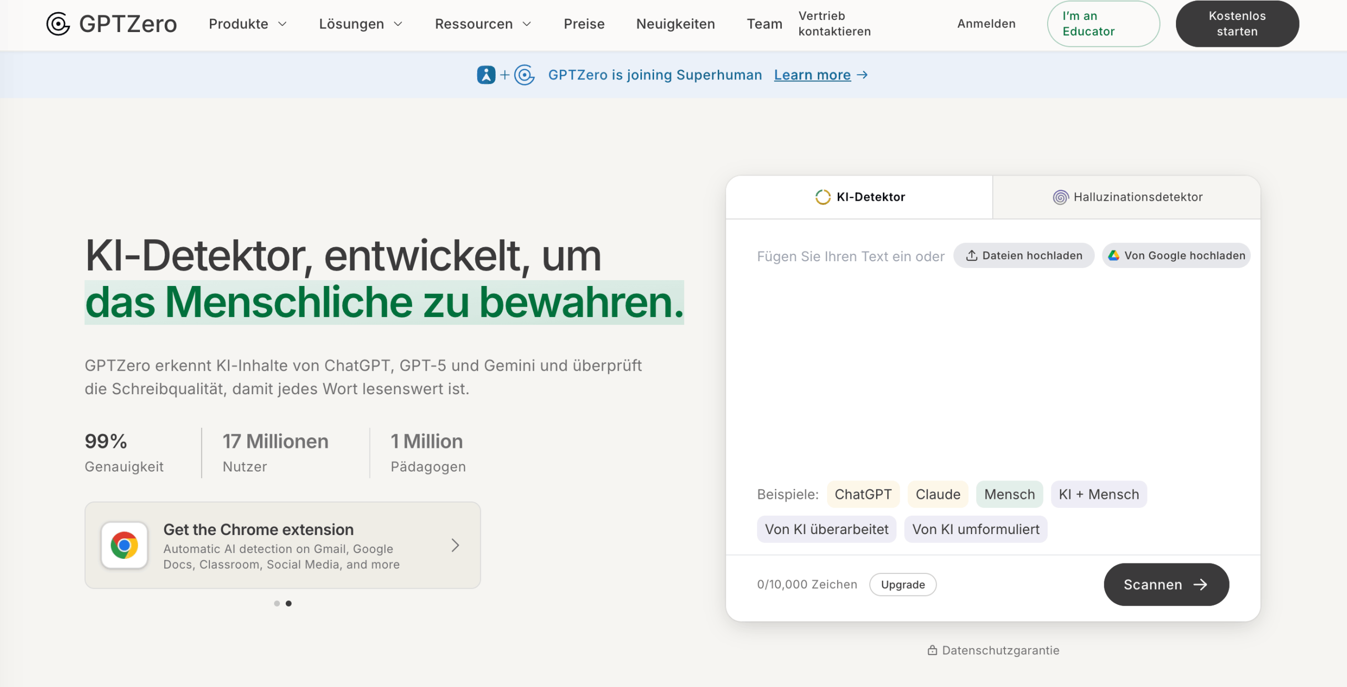Open the Get the Chrome extension card
Image resolution: width=1347 pixels, height=687 pixels.
[x=283, y=545]
